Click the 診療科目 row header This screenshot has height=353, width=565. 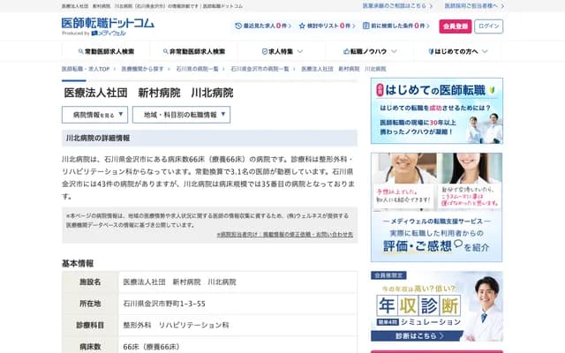[x=90, y=326]
